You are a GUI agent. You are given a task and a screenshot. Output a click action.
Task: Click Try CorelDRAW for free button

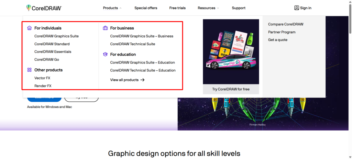point(231,89)
